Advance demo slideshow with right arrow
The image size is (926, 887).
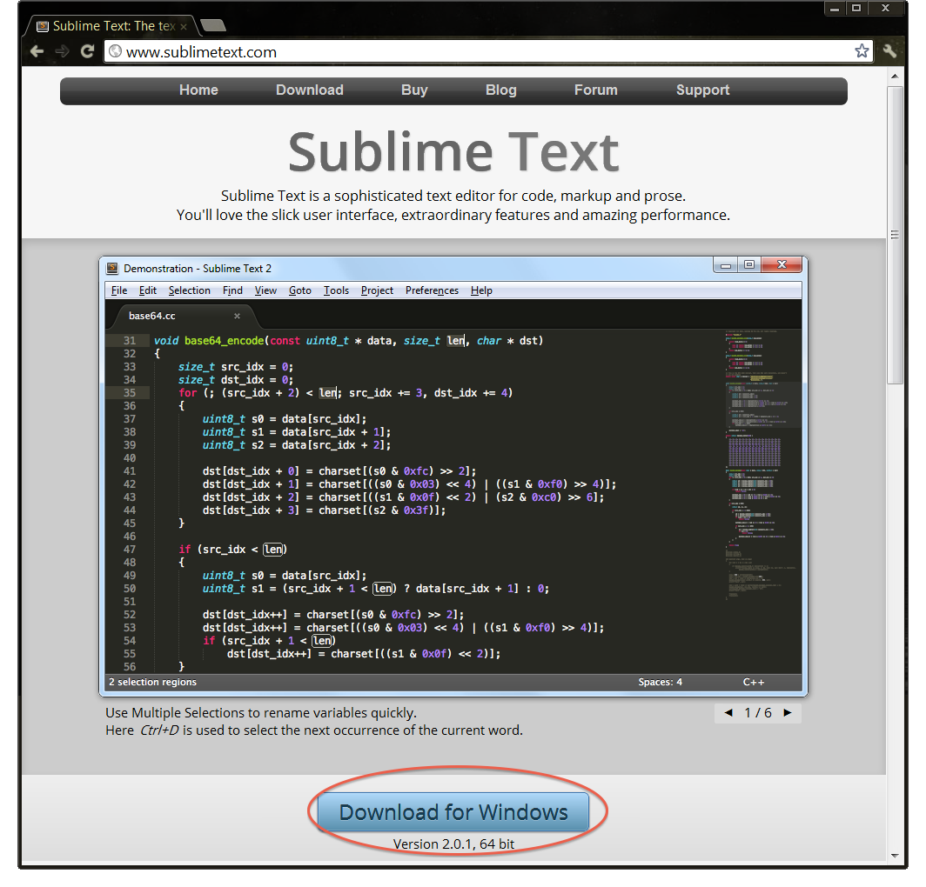(x=788, y=712)
